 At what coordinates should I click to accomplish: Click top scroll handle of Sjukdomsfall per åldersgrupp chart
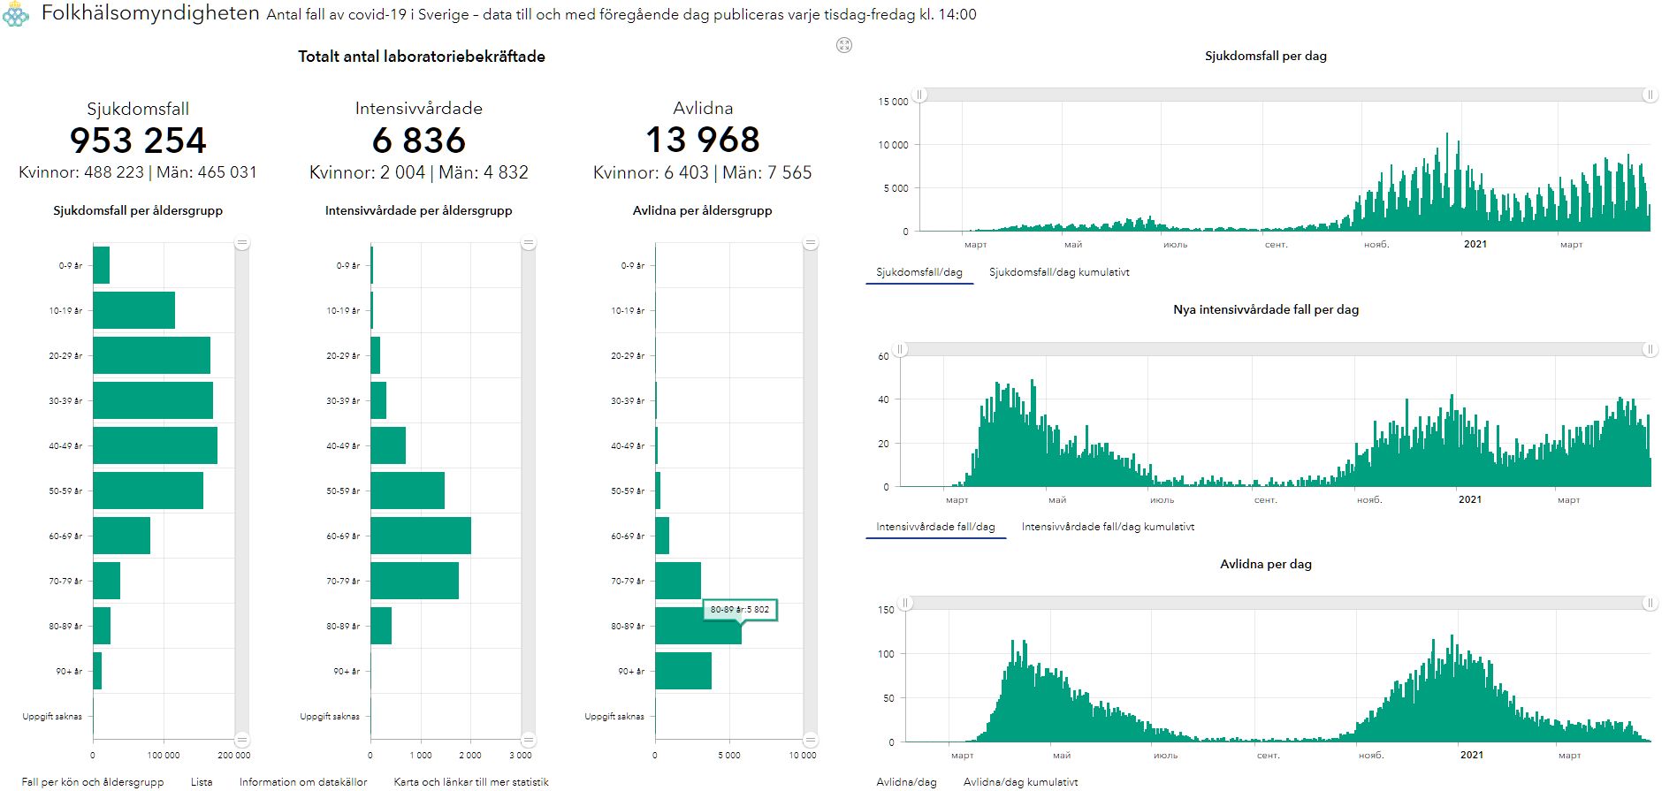coord(242,243)
